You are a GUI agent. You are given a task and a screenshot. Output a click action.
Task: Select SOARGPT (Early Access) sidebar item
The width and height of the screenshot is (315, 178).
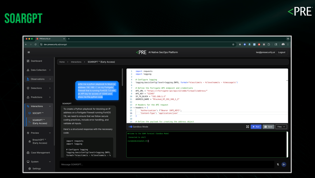40,122
